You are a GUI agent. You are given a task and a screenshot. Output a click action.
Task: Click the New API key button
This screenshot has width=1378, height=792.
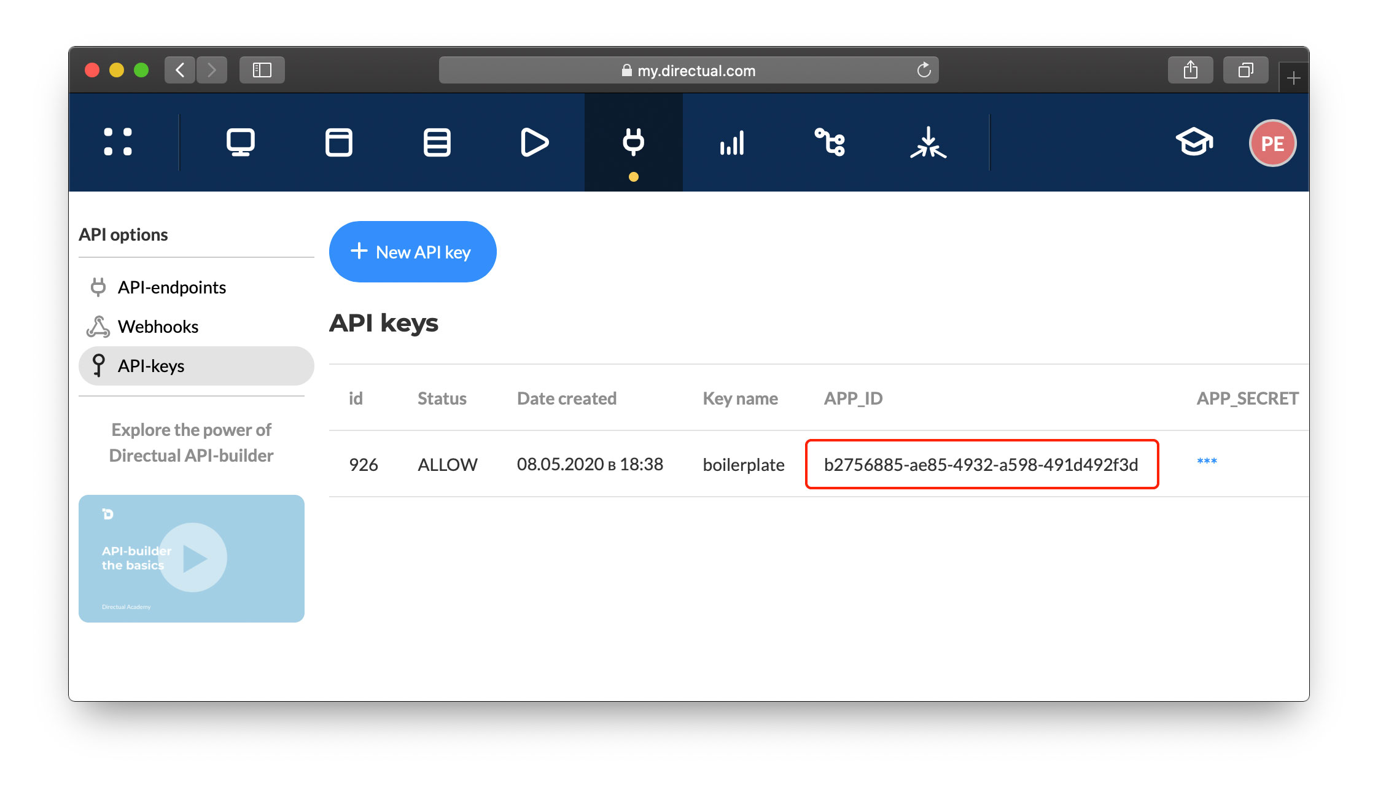[x=413, y=252]
